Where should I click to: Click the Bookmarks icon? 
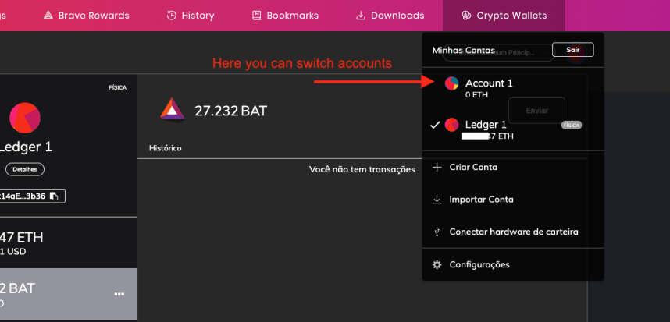(x=256, y=16)
